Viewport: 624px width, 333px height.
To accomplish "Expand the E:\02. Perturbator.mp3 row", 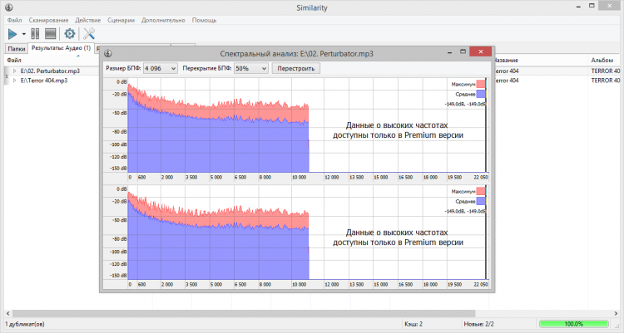I will 15,71.
